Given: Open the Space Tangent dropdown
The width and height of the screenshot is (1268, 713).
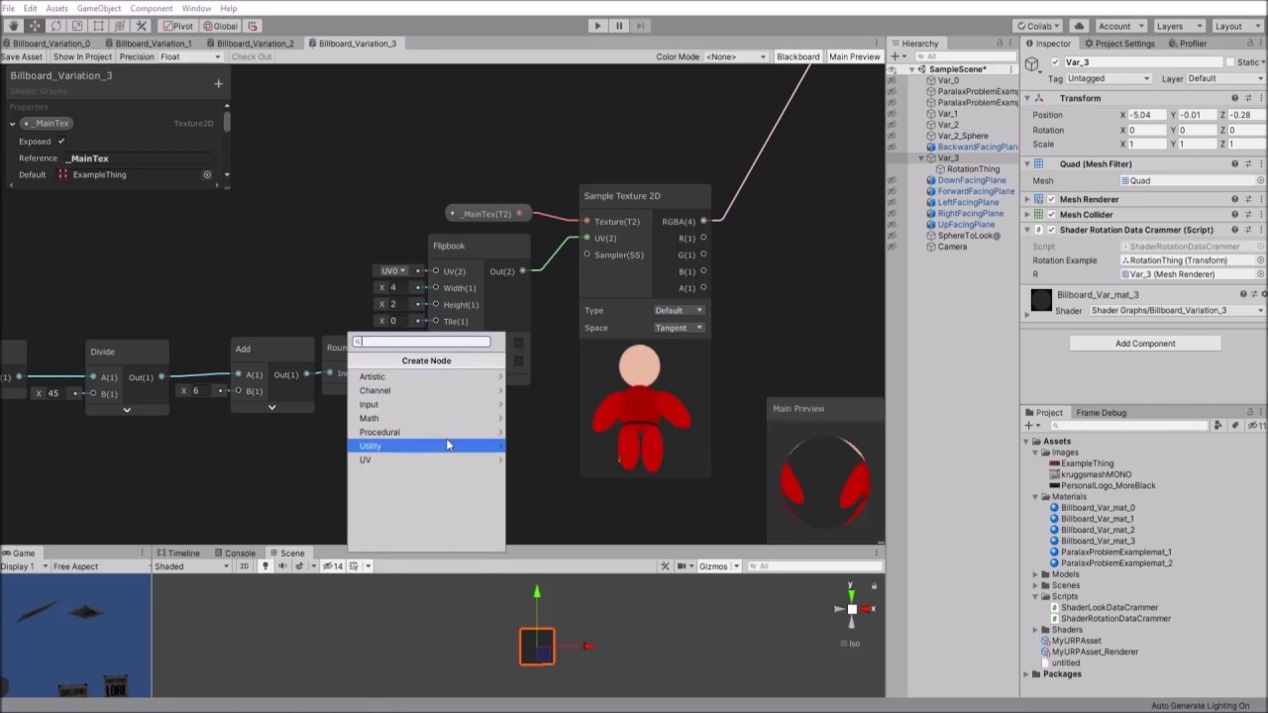Looking at the screenshot, I should (x=679, y=328).
